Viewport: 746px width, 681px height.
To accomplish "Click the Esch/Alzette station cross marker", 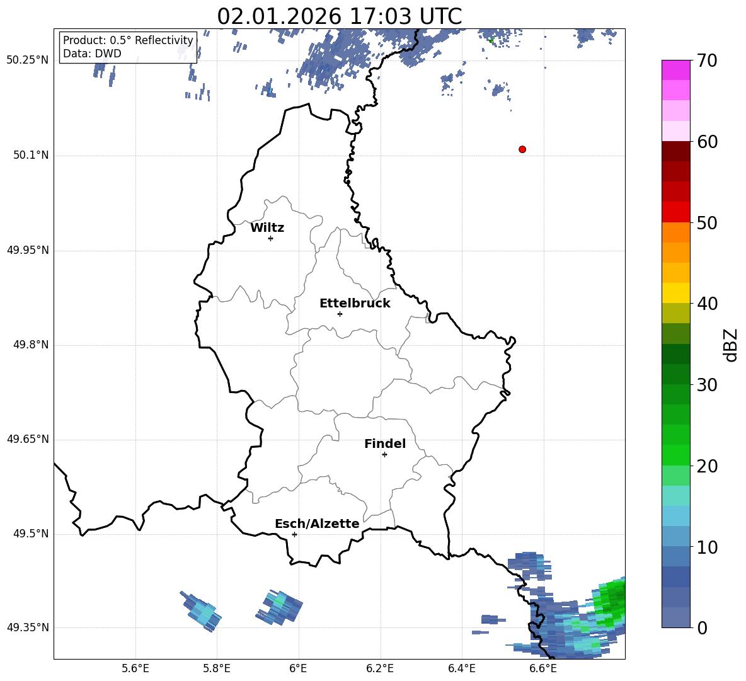I will 294,534.
